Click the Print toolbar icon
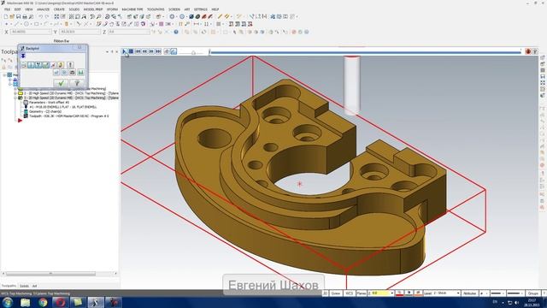The width and height of the screenshot is (547, 308). pos(25,16)
